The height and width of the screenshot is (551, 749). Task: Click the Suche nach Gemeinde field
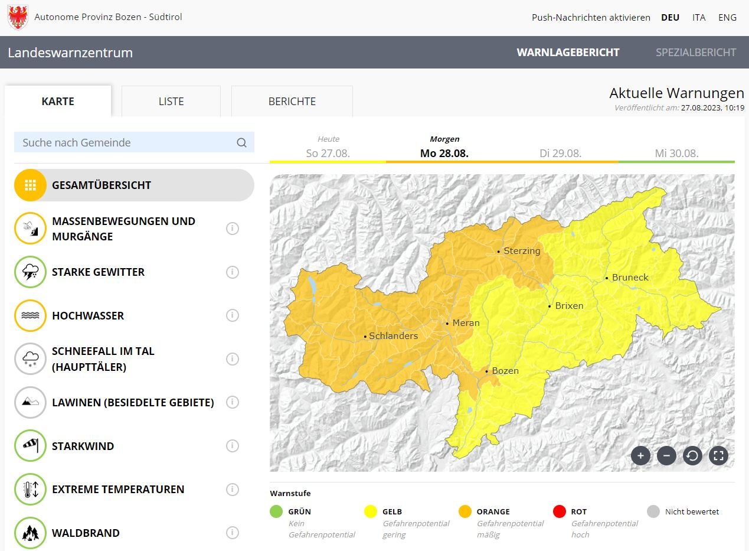click(x=127, y=142)
